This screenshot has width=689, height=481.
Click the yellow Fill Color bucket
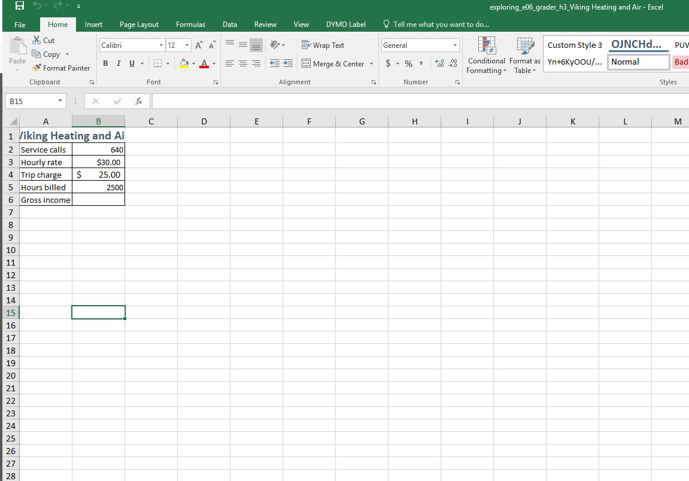point(184,63)
